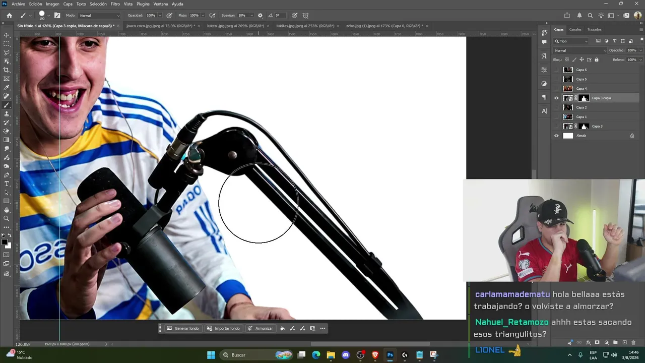Viewport: 645px width, 363px height.
Task: Expand the layer Opacidad dropdown
Action: (x=640, y=50)
